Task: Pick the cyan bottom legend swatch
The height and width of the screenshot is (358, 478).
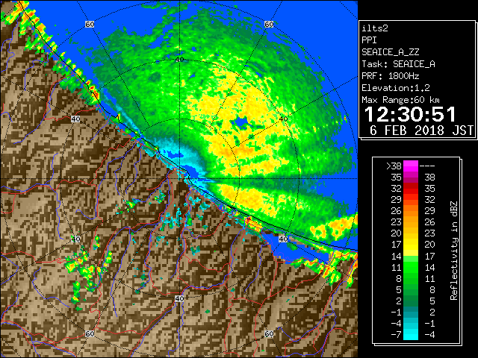Action: click(411, 335)
